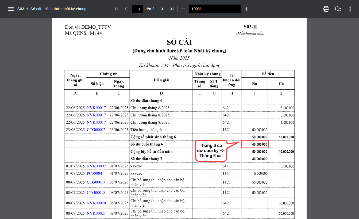359x219 pixels.
Task: Open voucher link CTG00018
Action: coord(96,192)
